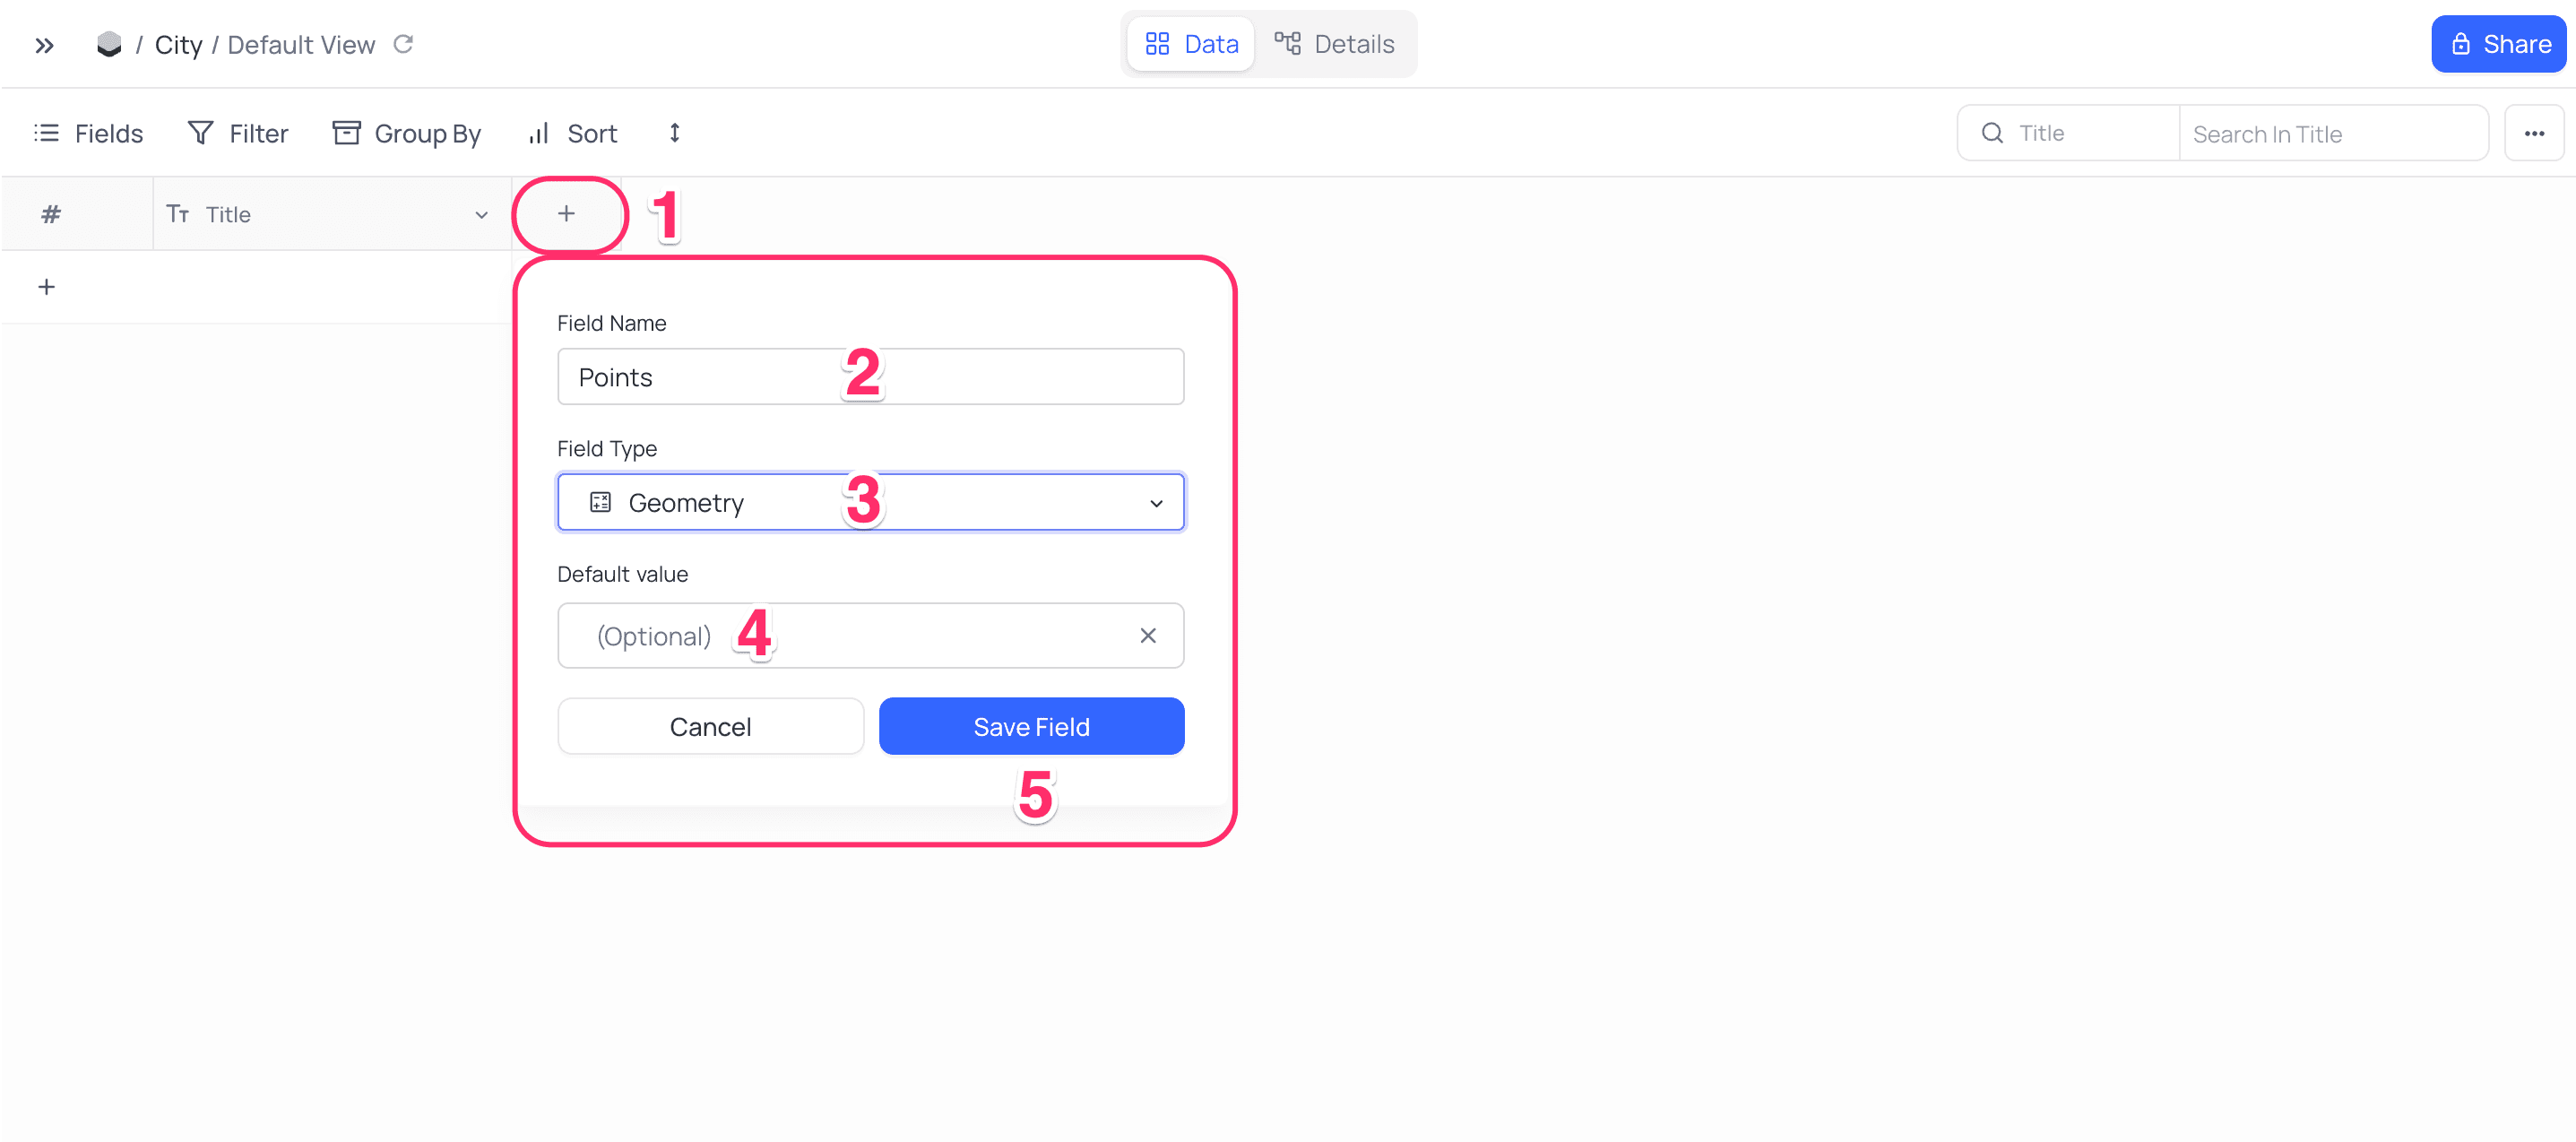Screen dimensions: 2576x1142
Task: Open the Fields toolbar menu
Action: tap(89, 133)
